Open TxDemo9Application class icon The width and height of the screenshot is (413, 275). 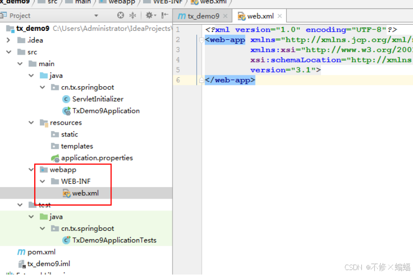(x=67, y=111)
